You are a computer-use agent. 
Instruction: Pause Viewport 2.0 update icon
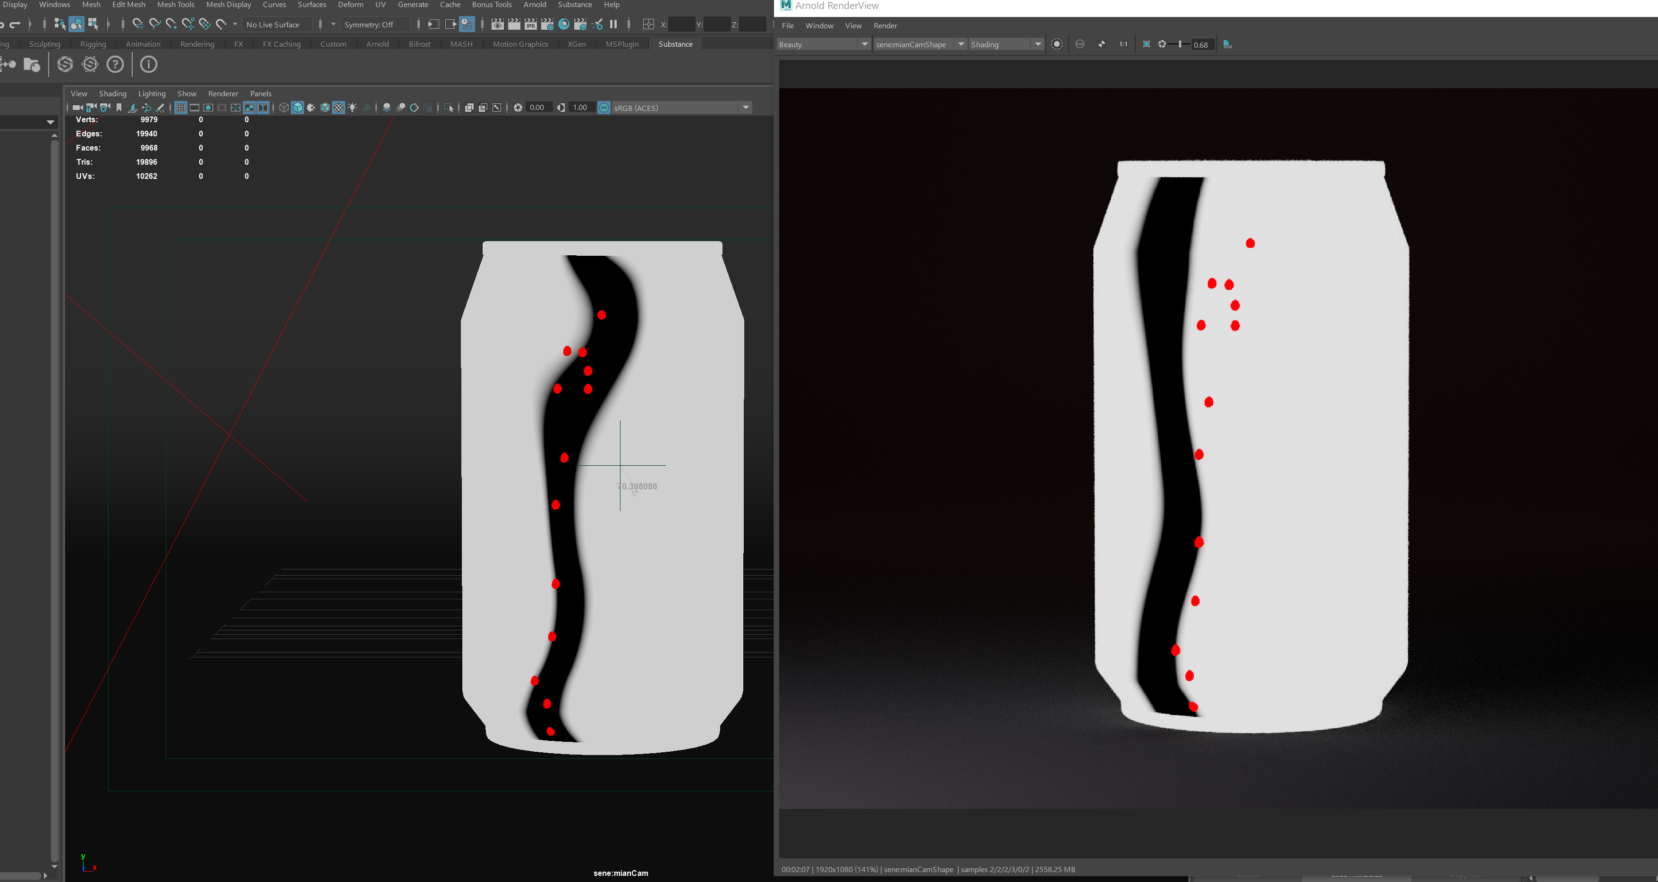[613, 25]
